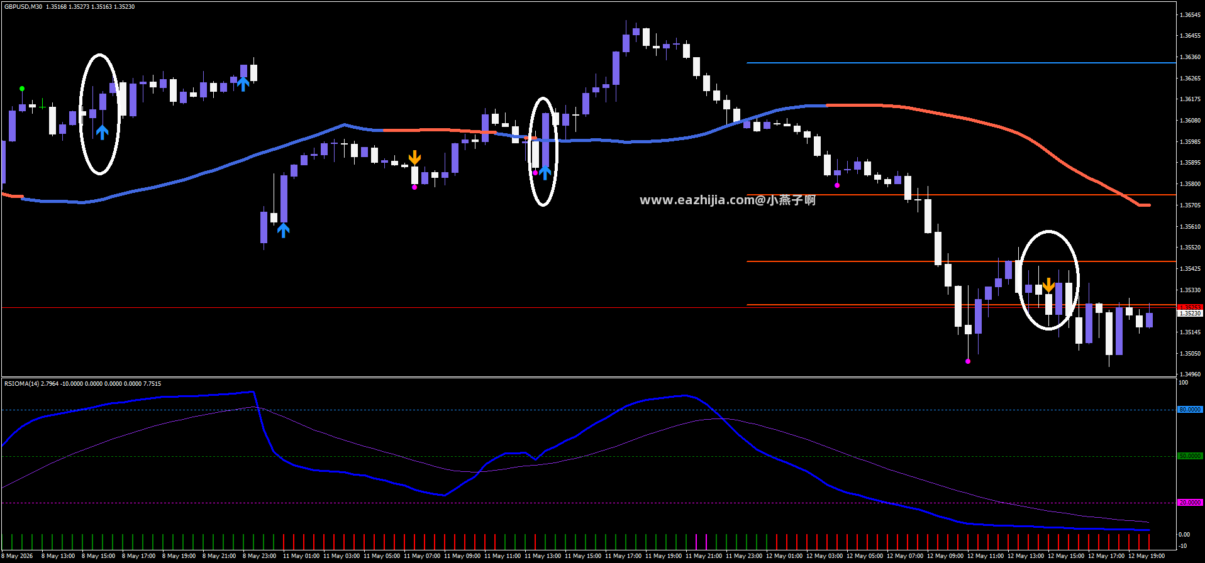Select the orange sell arrow on 12 May
Image resolution: width=1205 pixels, height=563 pixels.
point(1048,285)
